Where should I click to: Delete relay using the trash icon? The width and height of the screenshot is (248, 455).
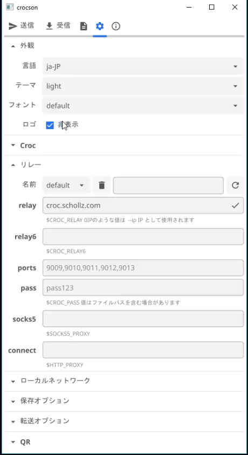pyautogui.click(x=101, y=185)
